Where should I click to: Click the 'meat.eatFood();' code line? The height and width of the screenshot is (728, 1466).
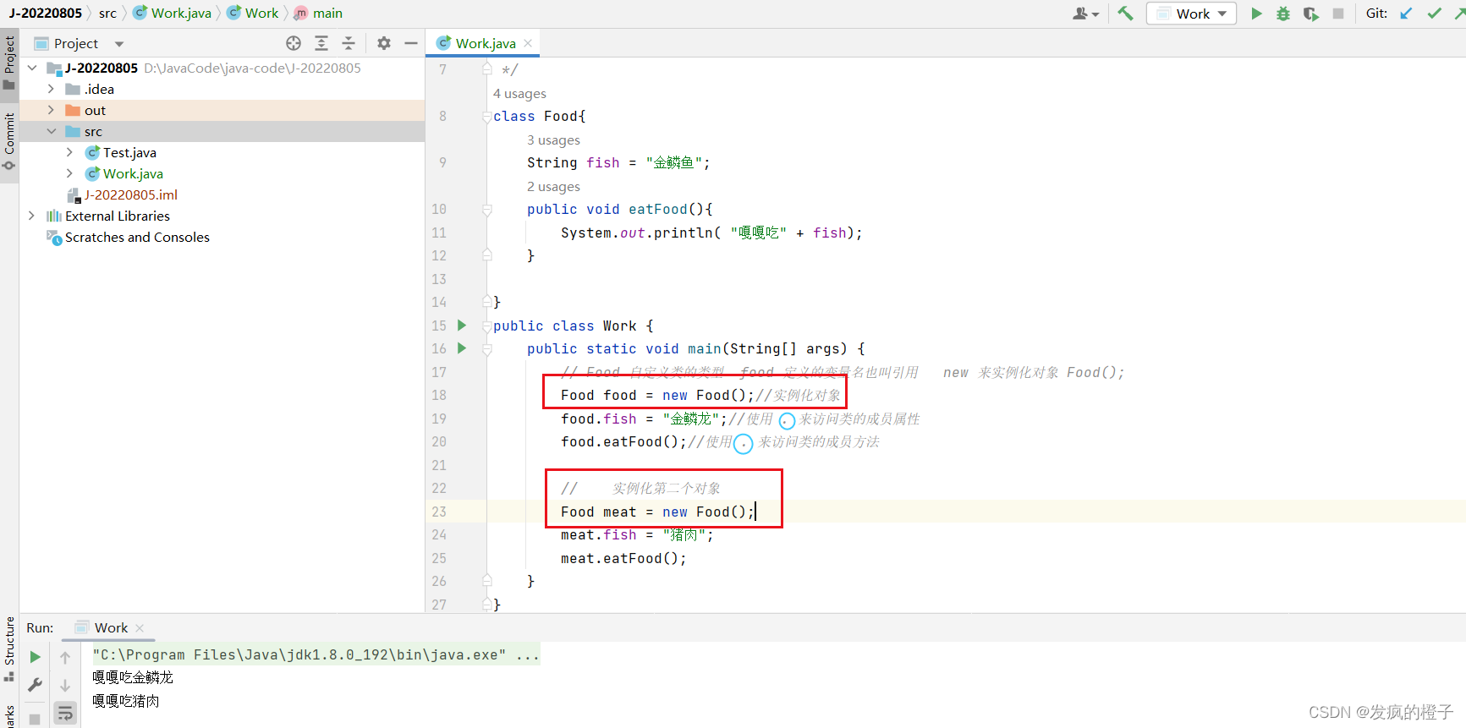623,558
